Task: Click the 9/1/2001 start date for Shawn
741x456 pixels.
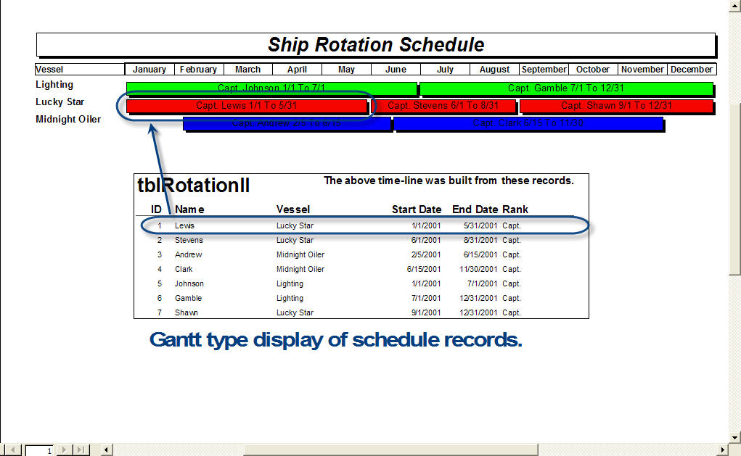Action: 426,313
